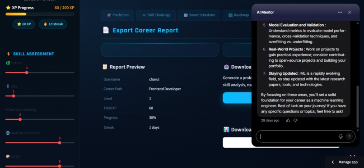The height and width of the screenshot is (168, 364).
Task: Click the SQL skill slider handle
Action: click(x=14, y=96)
